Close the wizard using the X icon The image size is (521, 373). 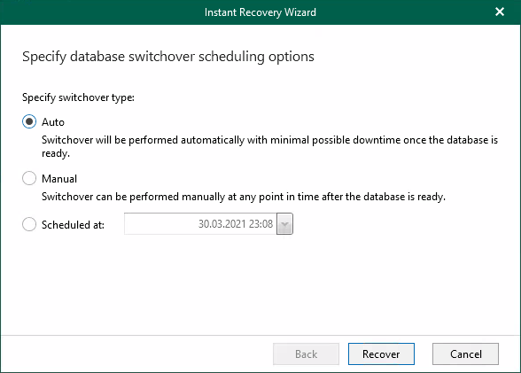500,12
